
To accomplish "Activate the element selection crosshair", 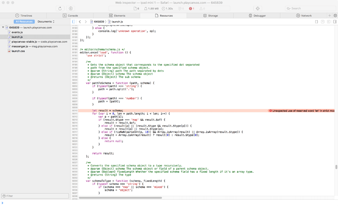I will coord(258,8).
